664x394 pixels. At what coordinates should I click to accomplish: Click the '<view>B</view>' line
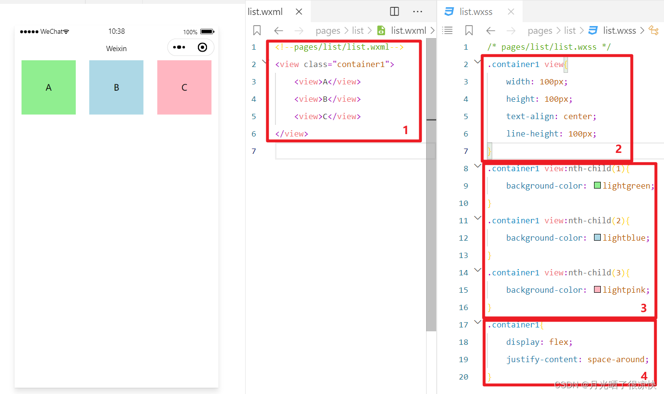pos(328,99)
